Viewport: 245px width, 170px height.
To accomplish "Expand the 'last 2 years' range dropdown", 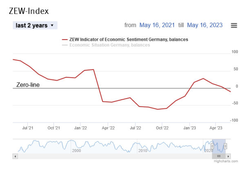I will [35, 25].
